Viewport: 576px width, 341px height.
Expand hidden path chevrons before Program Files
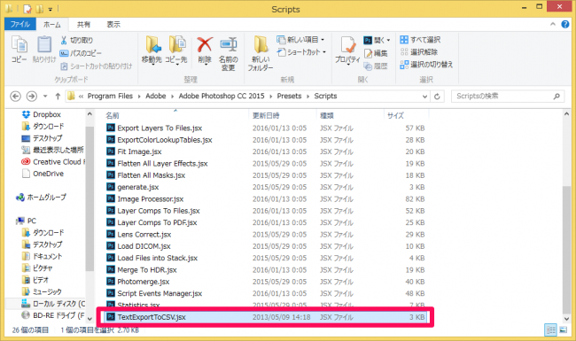coord(81,97)
